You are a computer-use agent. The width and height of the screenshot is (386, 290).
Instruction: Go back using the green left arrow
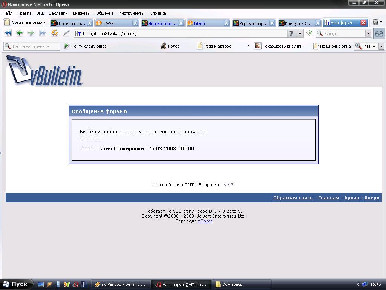point(20,33)
